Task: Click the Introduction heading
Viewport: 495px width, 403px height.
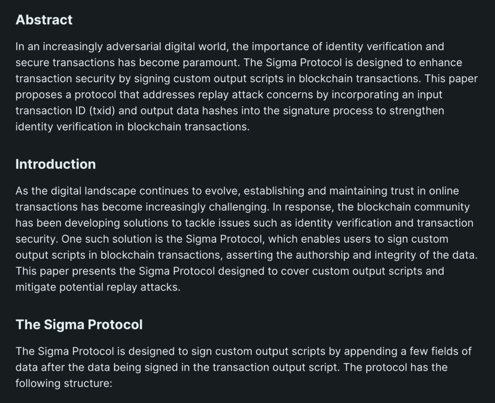Action: pyautogui.click(x=56, y=164)
